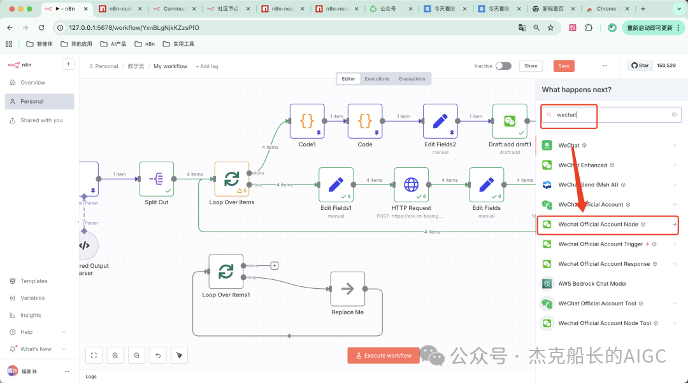Select the HTTP Request node
688x383 pixels.
[411, 185]
